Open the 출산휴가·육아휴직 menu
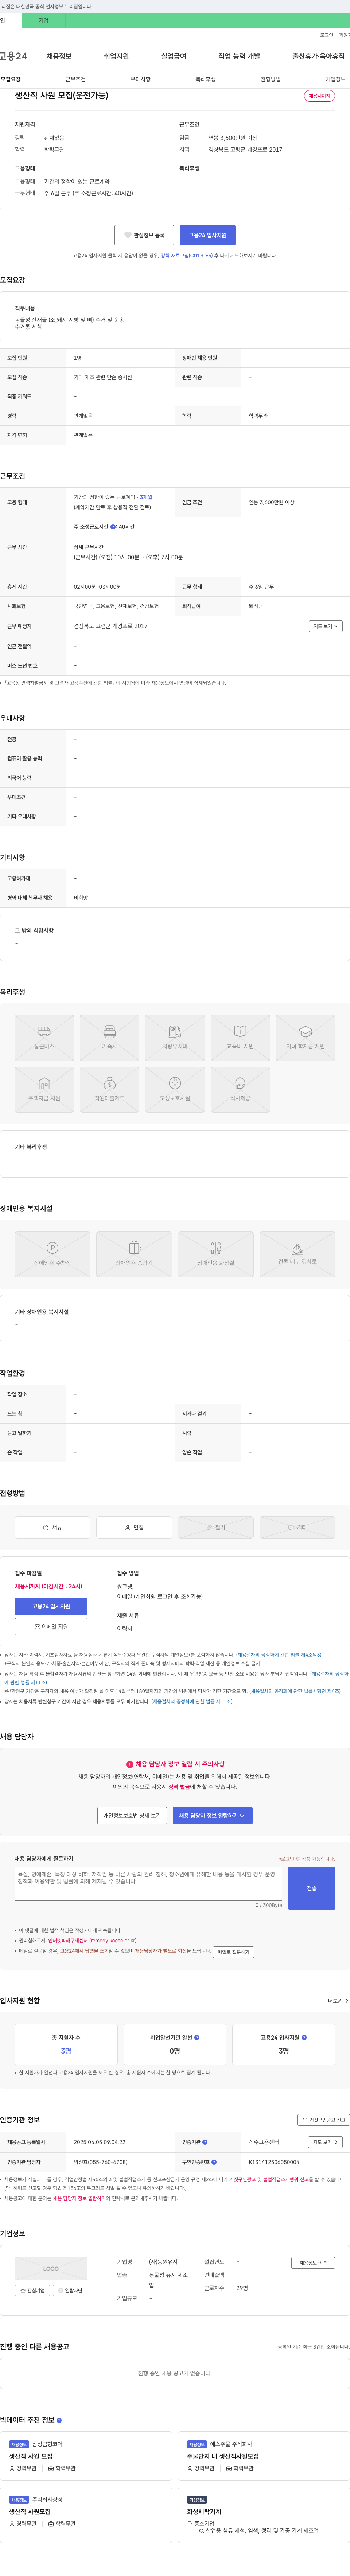 coord(318,56)
